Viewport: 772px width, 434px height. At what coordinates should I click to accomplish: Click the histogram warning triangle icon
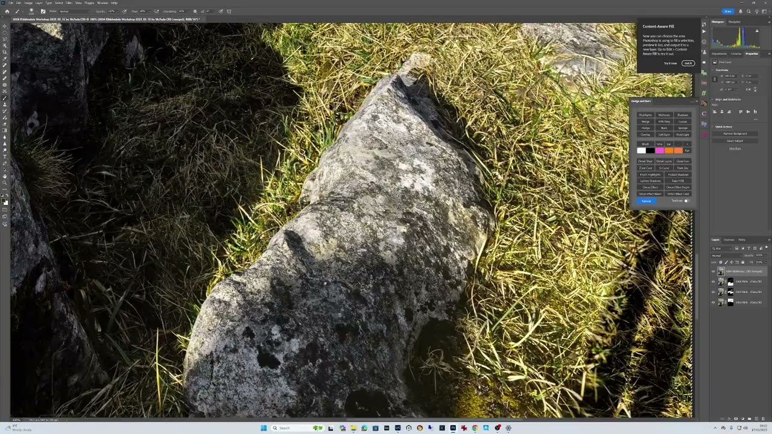[757, 31]
